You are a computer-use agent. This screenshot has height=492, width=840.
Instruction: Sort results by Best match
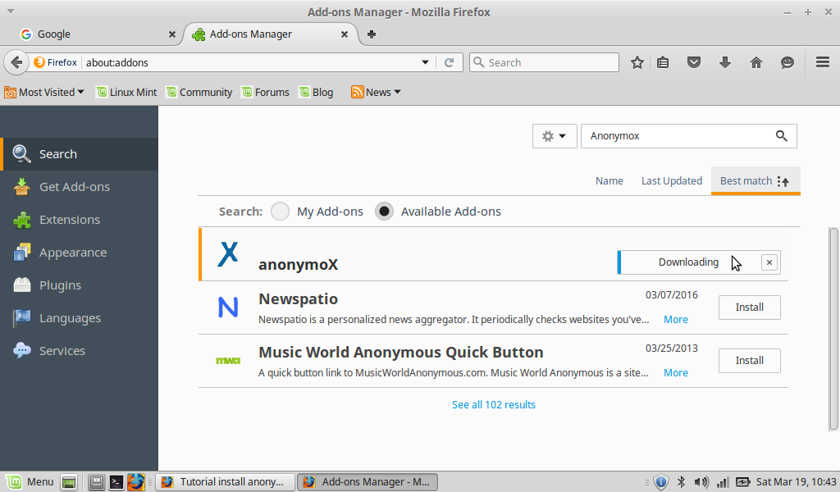pos(756,181)
